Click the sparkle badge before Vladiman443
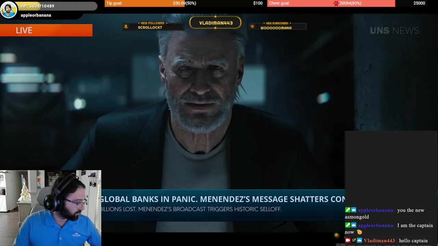438x246 pixels. (x=354, y=241)
